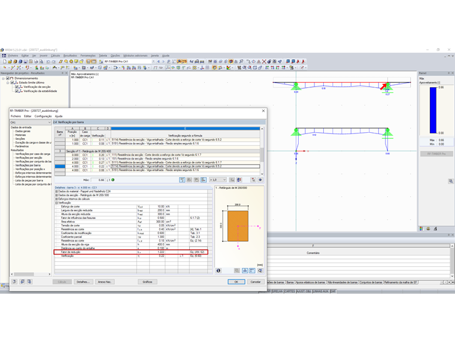Click blue color scale bar in Painel
The width and height of the screenshot is (455, 341).
(433, 110)
